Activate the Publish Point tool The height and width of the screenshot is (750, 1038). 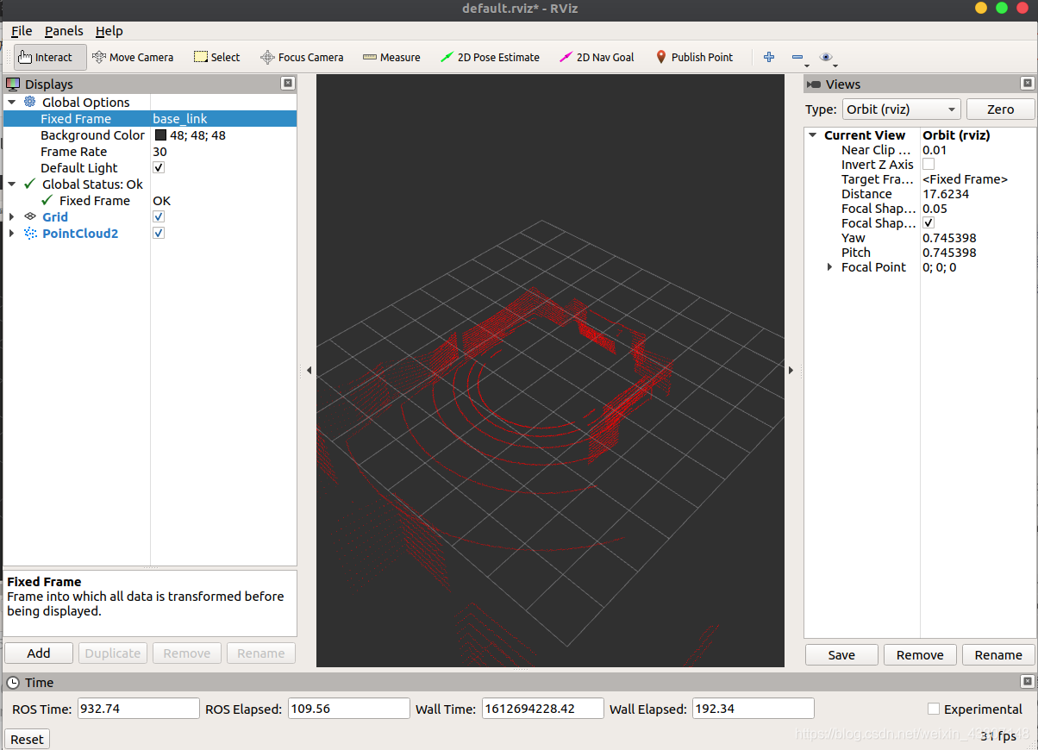point(694,57)
